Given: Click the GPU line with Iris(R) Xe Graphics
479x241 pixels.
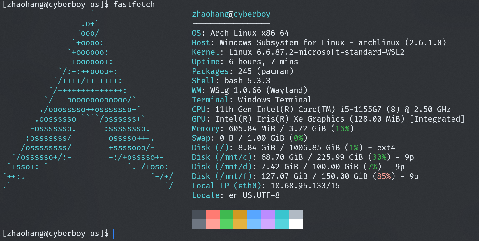Looking at the screenshot, I should tap(328, 119).
